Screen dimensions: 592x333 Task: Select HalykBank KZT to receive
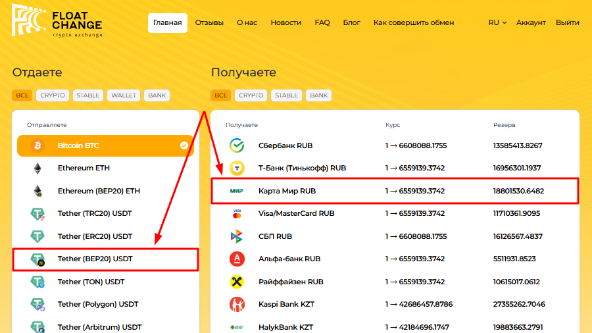tap(395, 327)
